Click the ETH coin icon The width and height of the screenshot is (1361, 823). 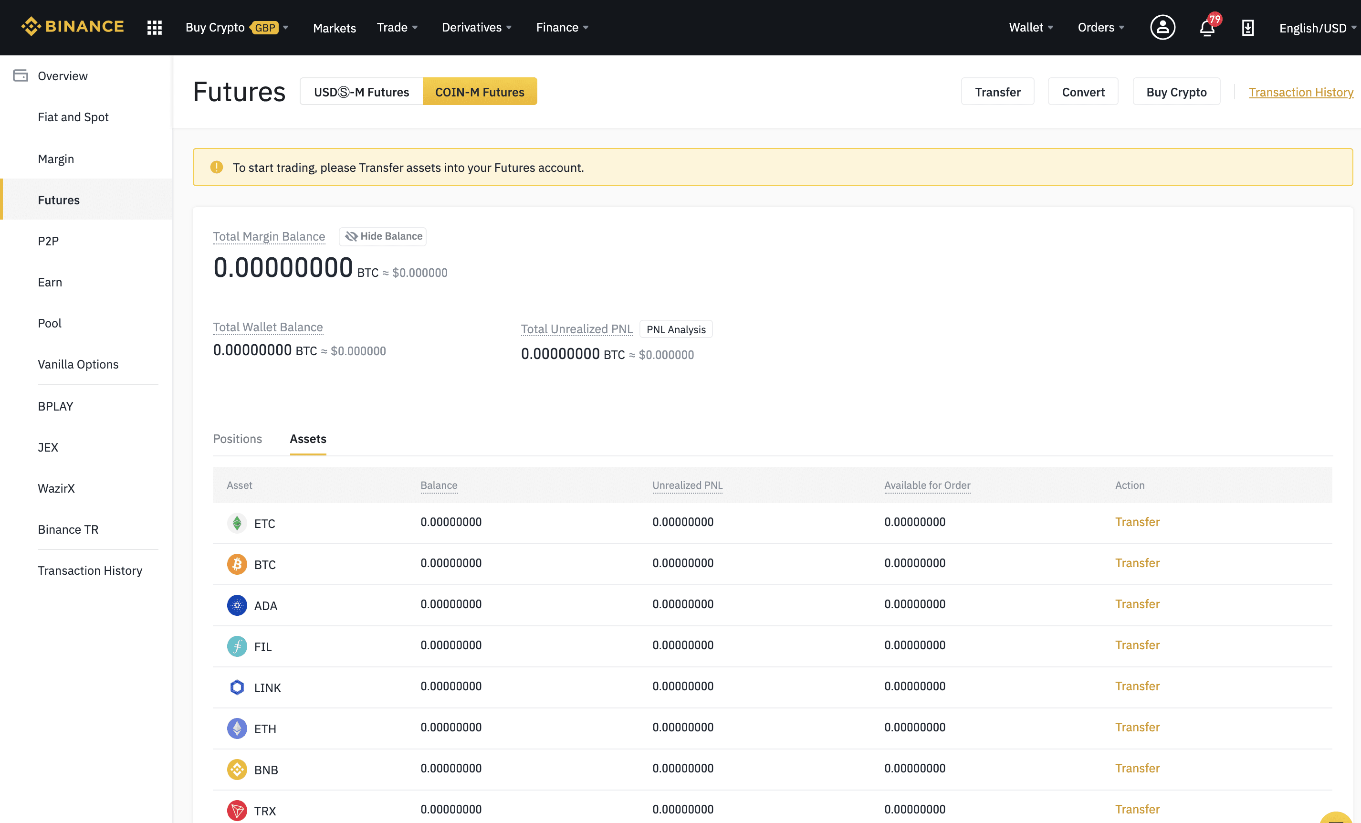[237, 728]
